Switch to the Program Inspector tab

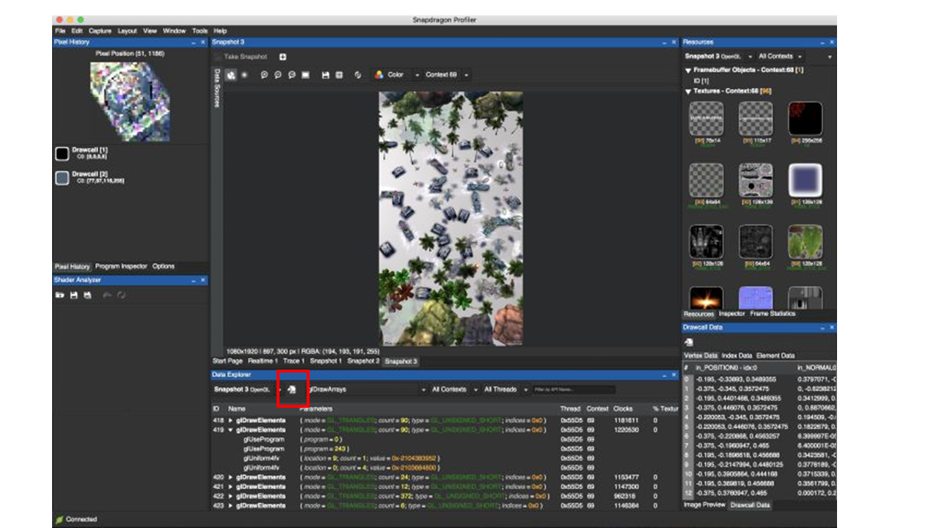[x=121, y=266]
